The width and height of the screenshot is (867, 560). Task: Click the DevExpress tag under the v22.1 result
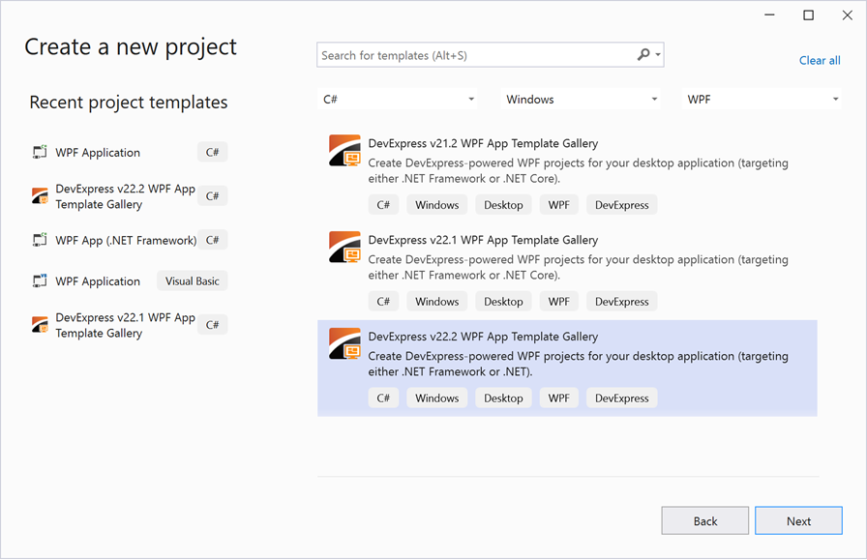621,302
